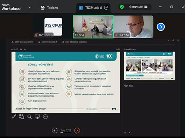The height and width of the screenshot is (138, 185).
Task: Open the see all slides grid view
Action: pos(22,117)
